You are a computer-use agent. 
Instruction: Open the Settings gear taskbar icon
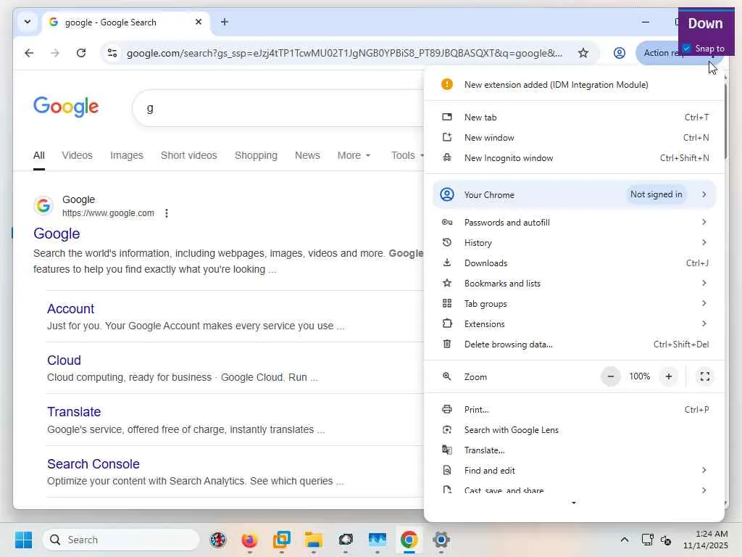point(441,540)
